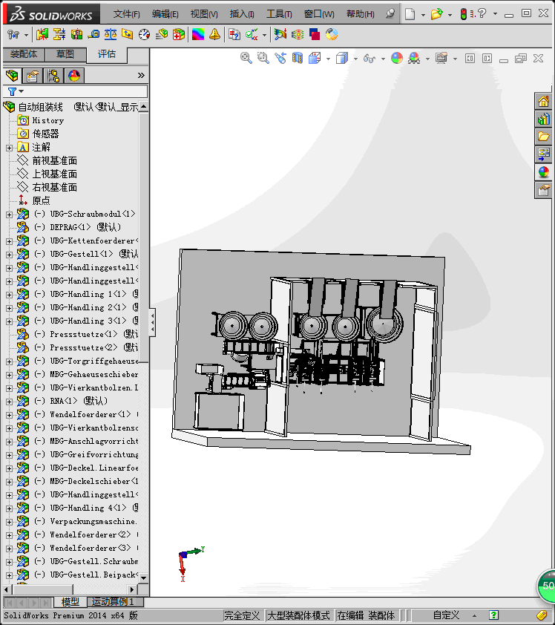Click the New document icon

point(410,14)
